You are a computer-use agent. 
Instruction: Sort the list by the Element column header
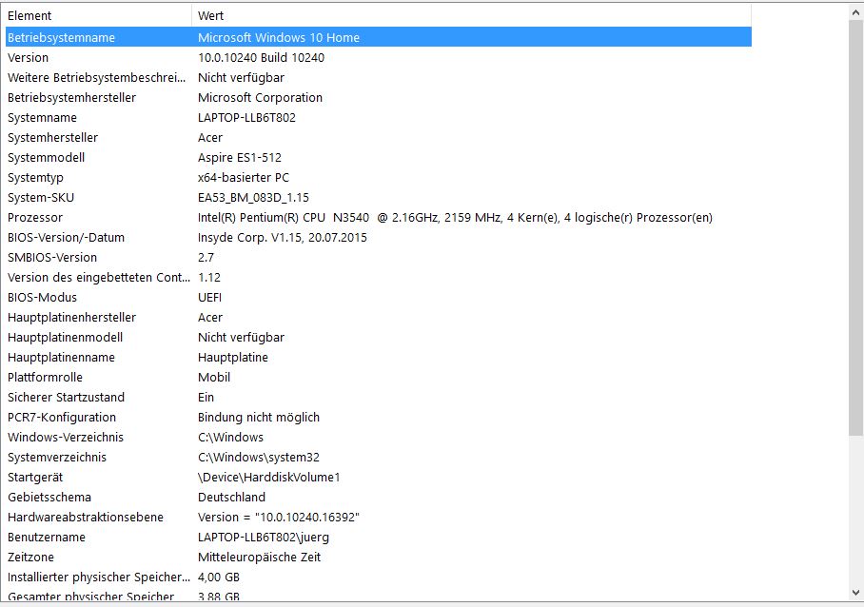coord(98,15)
